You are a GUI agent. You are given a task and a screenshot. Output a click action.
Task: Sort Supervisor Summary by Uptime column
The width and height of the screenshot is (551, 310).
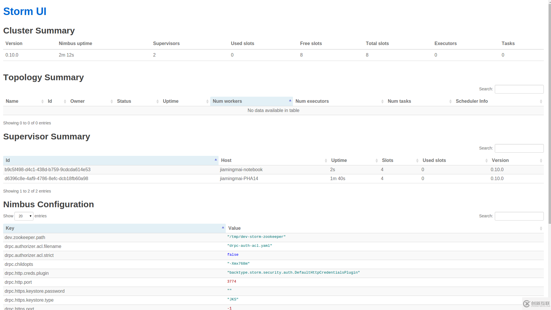[354, 160]
